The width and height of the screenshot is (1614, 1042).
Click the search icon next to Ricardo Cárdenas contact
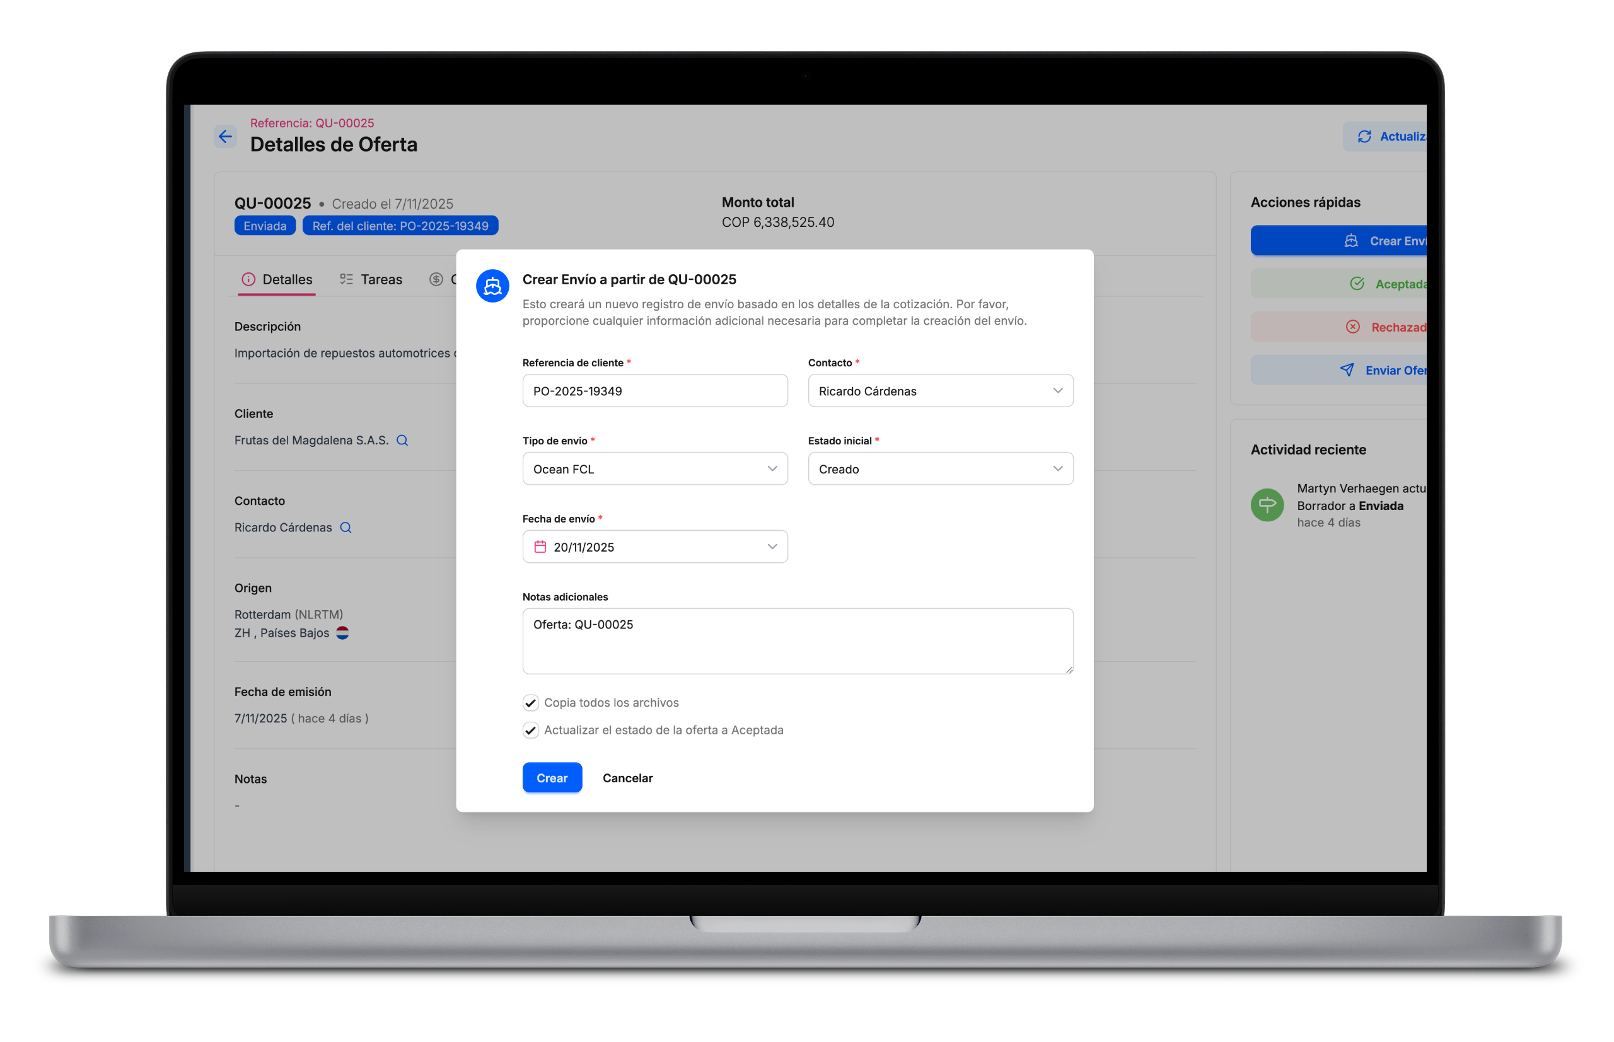tap(345, 527)
